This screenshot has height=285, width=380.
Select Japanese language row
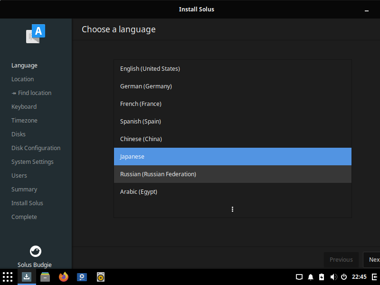[x=233, y=157]
